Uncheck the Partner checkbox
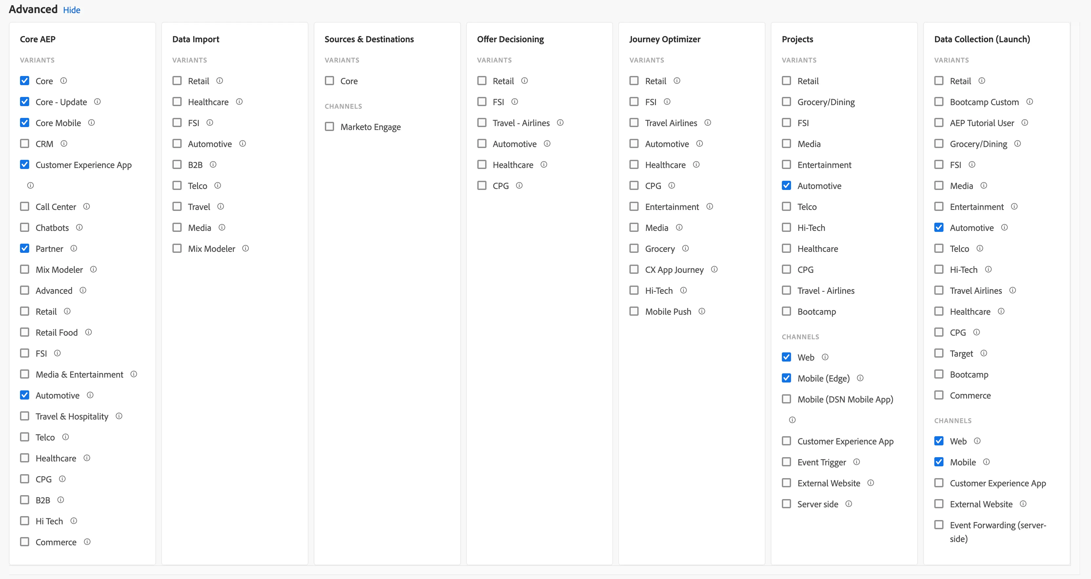This screenshot has height=579, width=1091. 25,249
